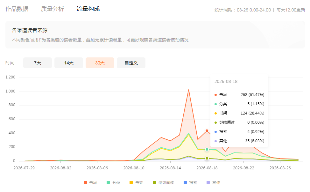Click the 各渠道读者来源 heading
The width and height of the screenshot is (310, 192).
pyautogui.click(x=30, y=30)
